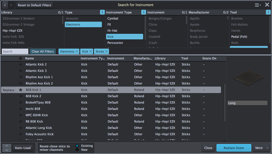Open the list options menu icon
This screenshot has height=154, width=272.
click(x=257, y=4)
